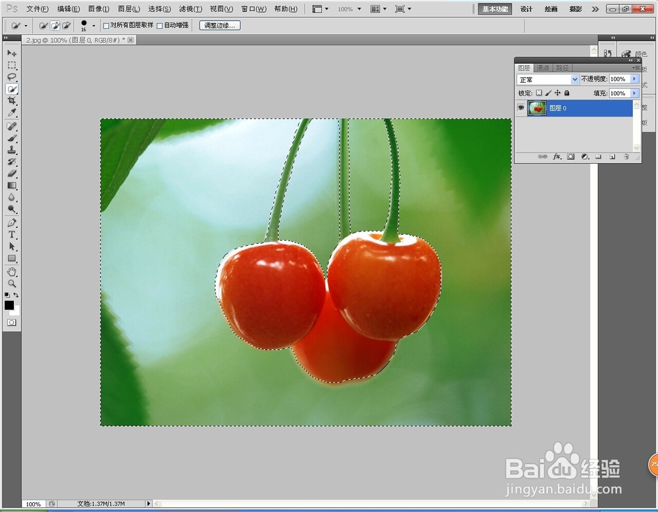Screen dimensions: 658x512
Task: Select the Clone Stamp tool
Action: point(12,150)
